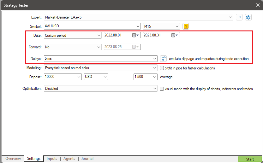The width and height of the screenshot is (263, 163).
Task: Open start date calendar picker
Action: click(135, 35)
